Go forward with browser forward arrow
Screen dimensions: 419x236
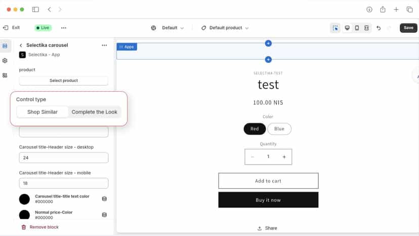[x=60, y=9]
